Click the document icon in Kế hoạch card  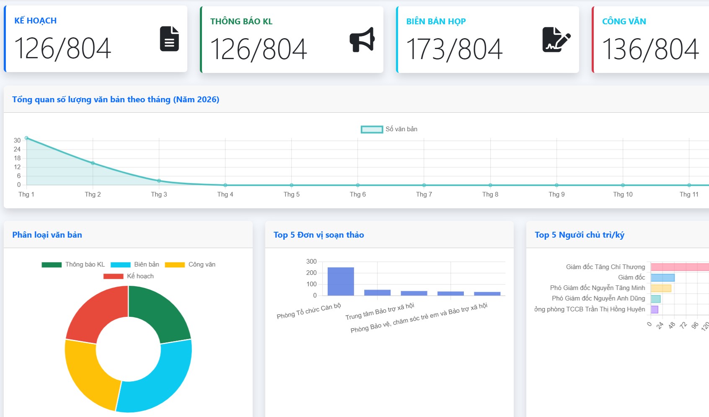coord(169,39)
